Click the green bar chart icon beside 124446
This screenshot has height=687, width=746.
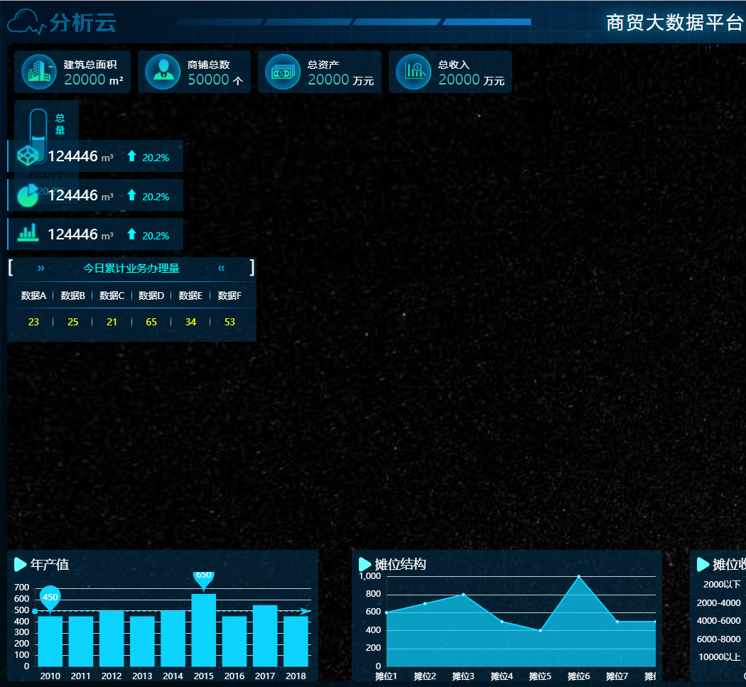(28, 233)
